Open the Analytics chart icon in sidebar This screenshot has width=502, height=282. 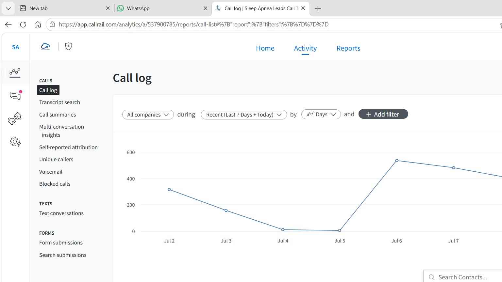(15, 73)
